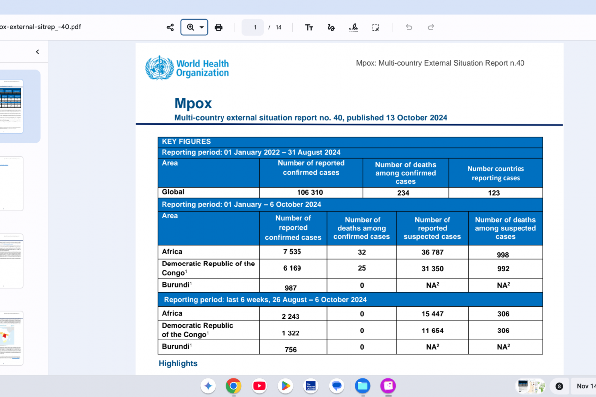The image size is (596, 397).
Task: Activate the dashed-rectangle selection tool
Action: 375,27
